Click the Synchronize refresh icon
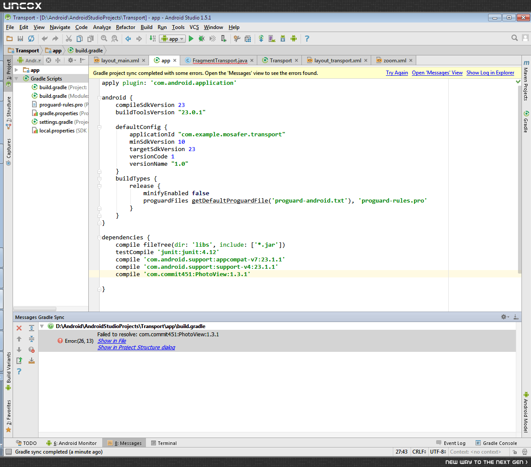This screenshot has height=467, width=531. [31, 39]
